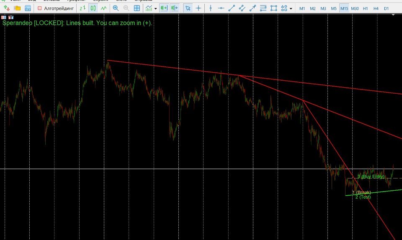
Task: Select the standard cursor arrow tool
Action: pyautogui.click(x=188, y=8)
